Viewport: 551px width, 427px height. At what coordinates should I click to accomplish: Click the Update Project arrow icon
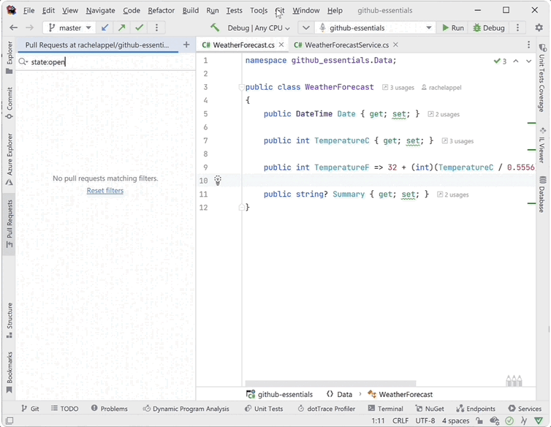point(105,28)
